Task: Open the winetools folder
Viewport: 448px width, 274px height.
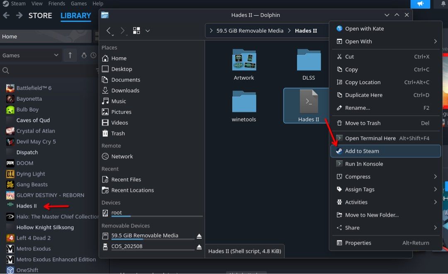Action: pyautogui.click(x=244, y=107)
